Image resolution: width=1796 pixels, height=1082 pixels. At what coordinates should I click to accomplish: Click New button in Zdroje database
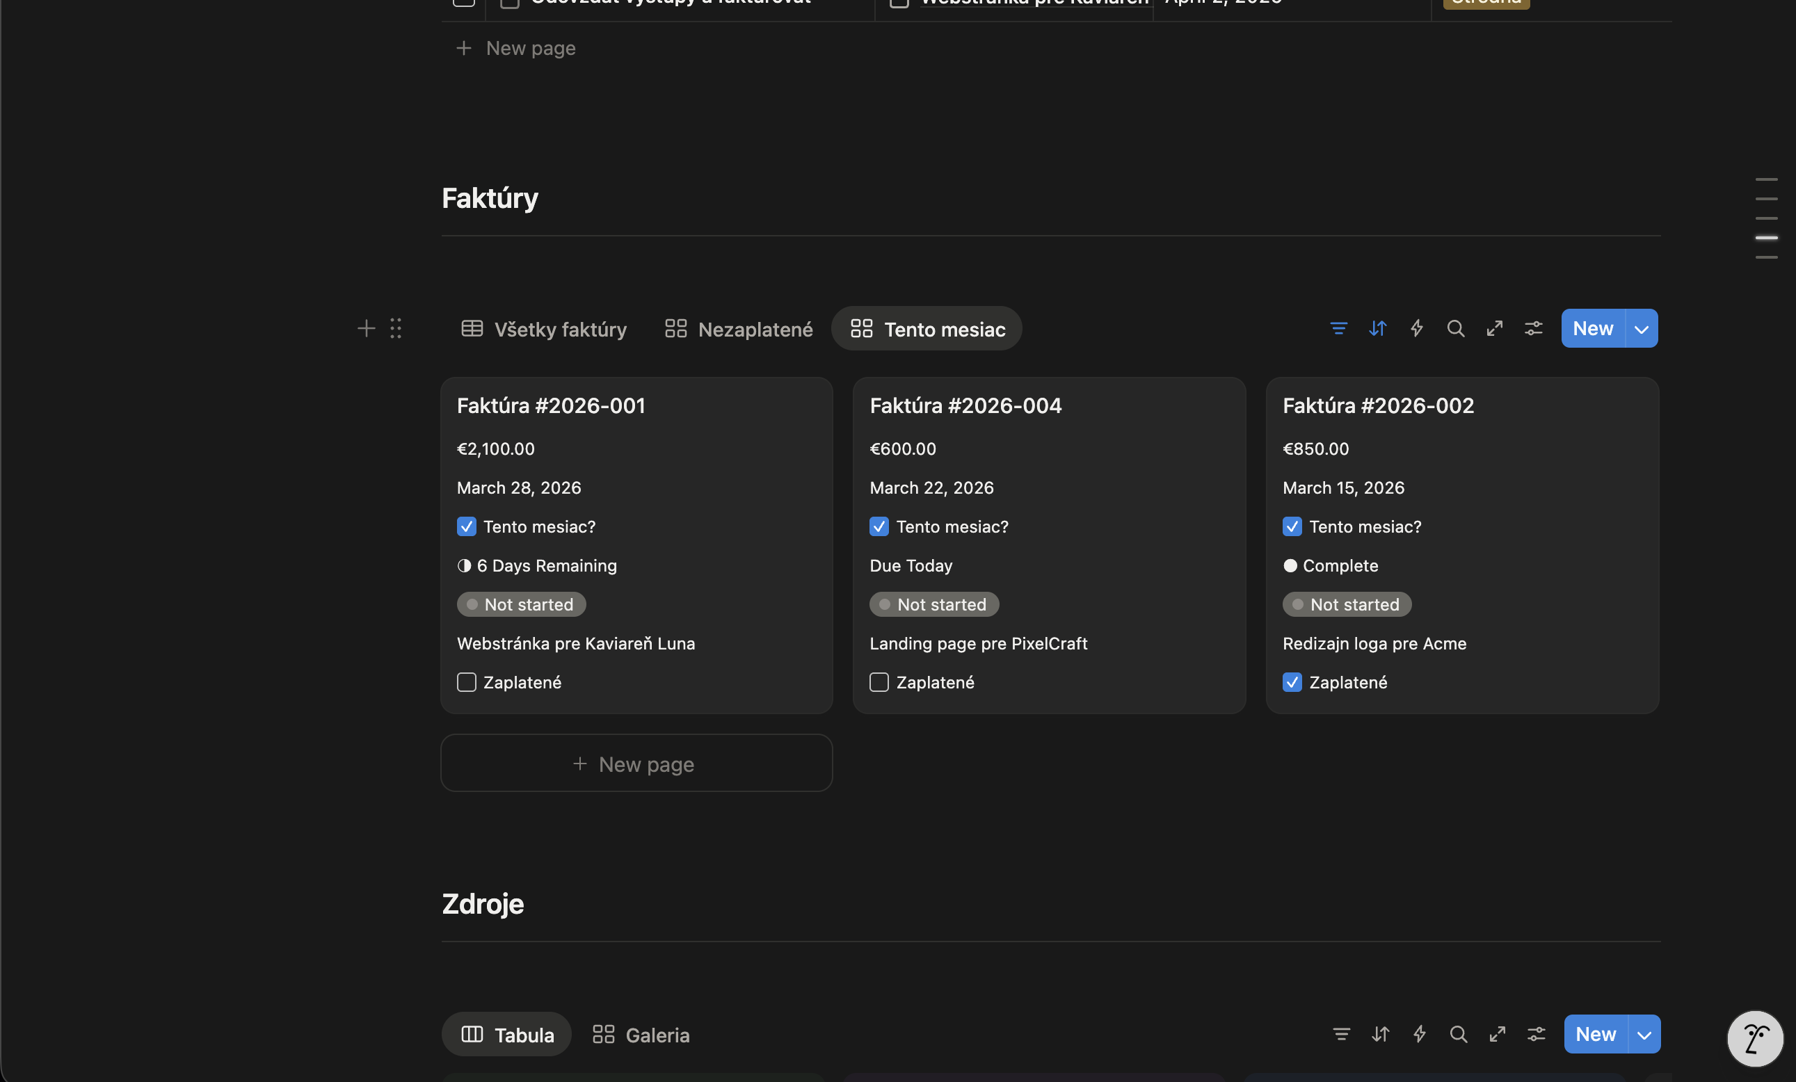click(x=1596, y=1034)
